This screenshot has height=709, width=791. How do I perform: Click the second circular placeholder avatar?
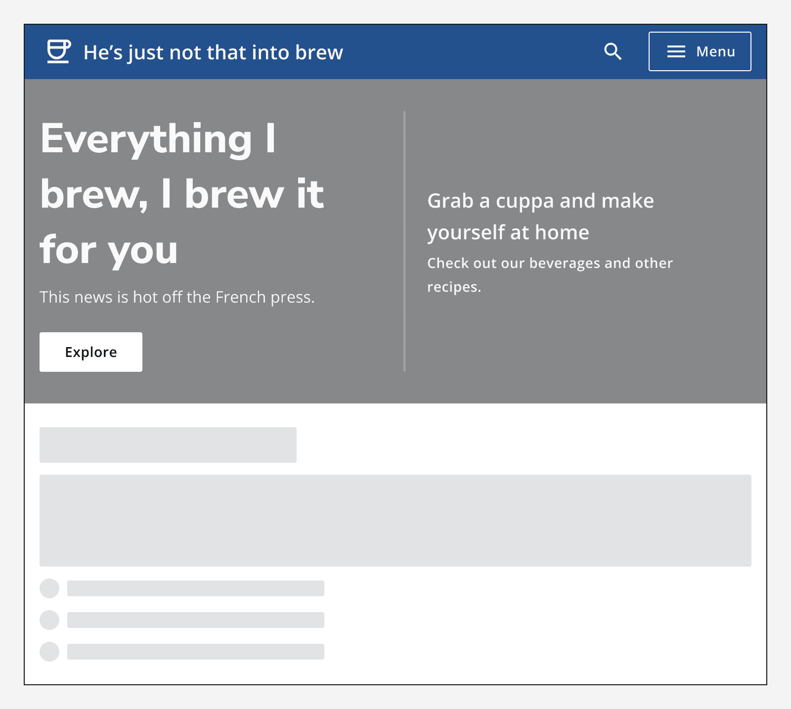pos(49,620)
